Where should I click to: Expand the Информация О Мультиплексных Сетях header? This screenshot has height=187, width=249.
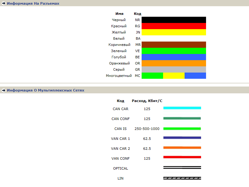[x=45, y=90]
